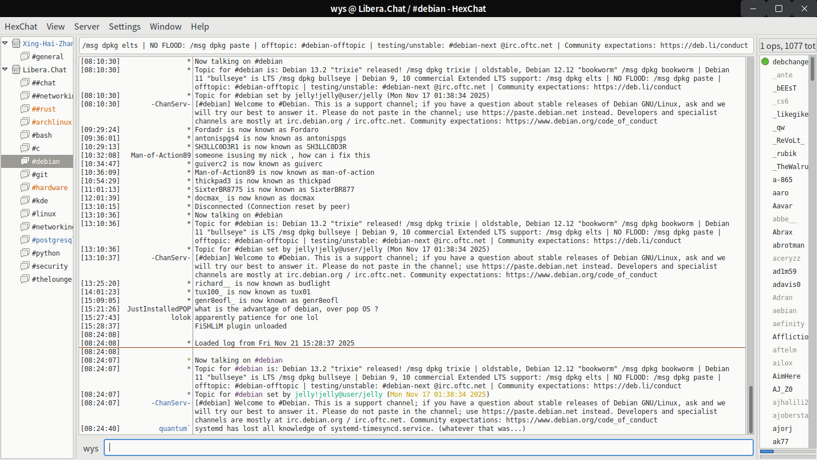Select user AJ_Z0 in the user list
The image size is (817, 460).
pos(782,389)
